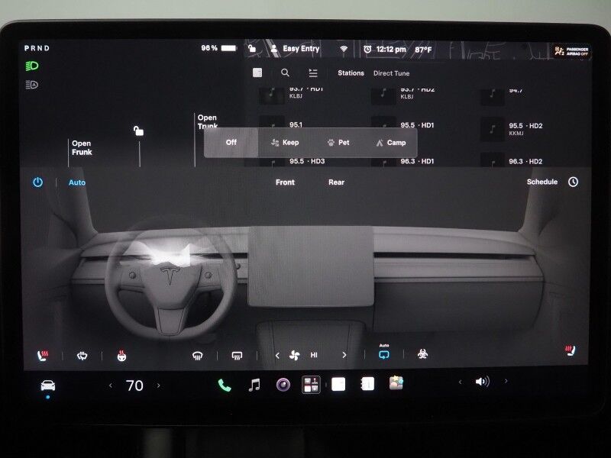Lower volume with left arrow
Viewport: 611px width, 458px height.
pyautogui.click(x=461, y=382)
